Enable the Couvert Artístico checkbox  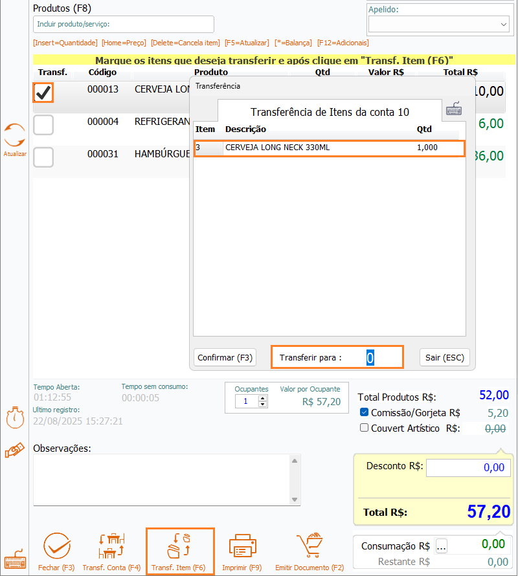point(364,428)
